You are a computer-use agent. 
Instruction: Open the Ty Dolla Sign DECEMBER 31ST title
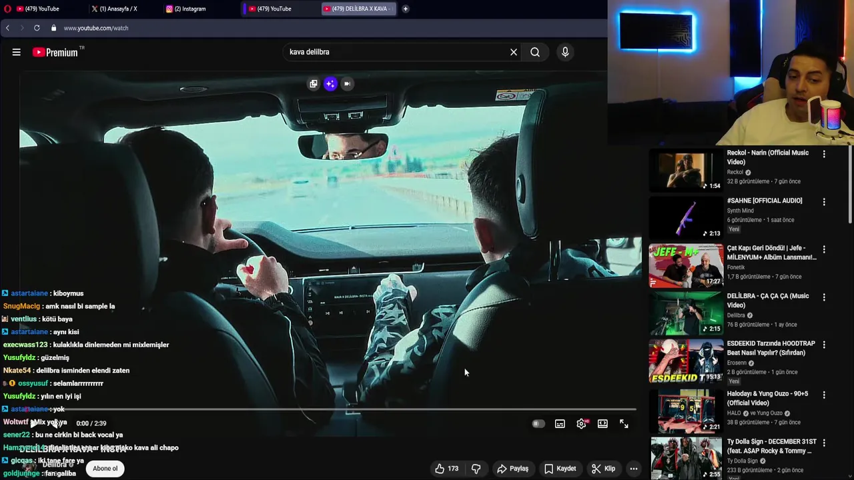[x=771, y=446]
